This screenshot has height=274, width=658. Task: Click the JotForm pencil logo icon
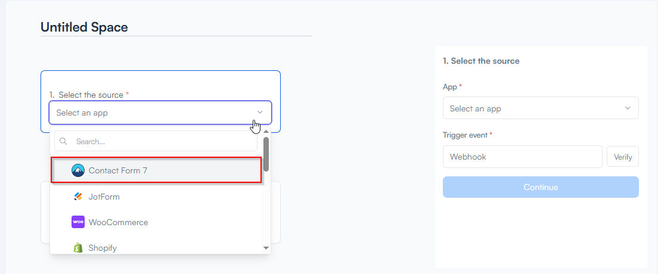click(x=78, y=197)
